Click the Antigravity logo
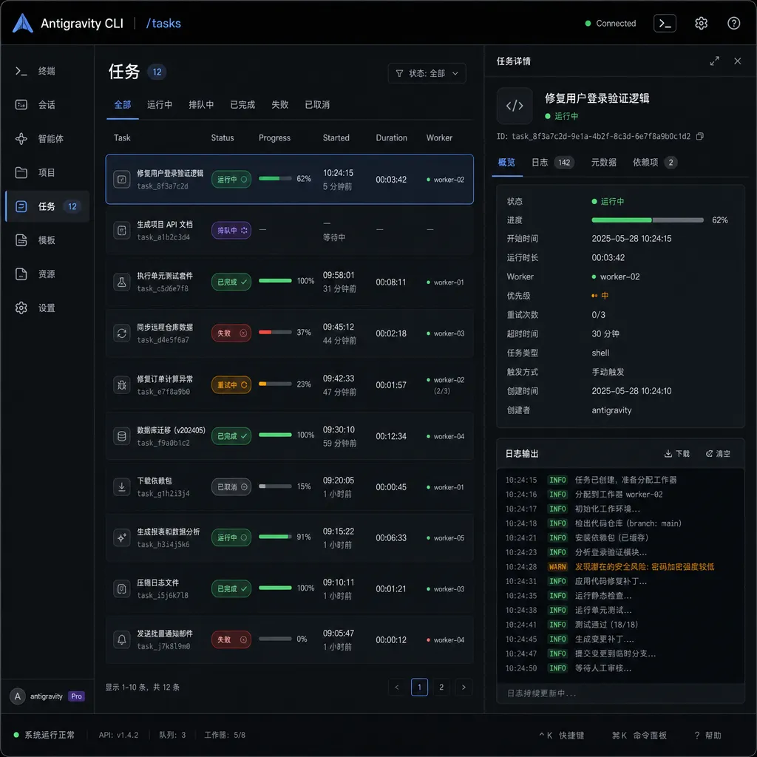Image resolution: width=757 pixels, height=757 pixels. pos(22,23)
